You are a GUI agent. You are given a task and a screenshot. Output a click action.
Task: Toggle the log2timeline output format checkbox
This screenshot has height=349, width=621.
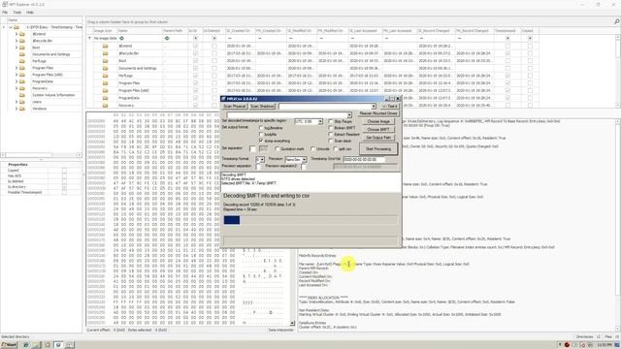click(x=261, y=128)
